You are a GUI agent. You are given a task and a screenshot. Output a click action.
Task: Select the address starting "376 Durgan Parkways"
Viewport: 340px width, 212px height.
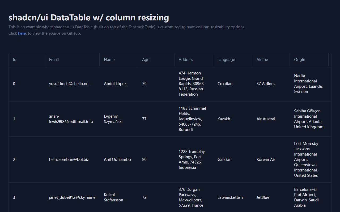pyautogui.click(x=191, y=197)
